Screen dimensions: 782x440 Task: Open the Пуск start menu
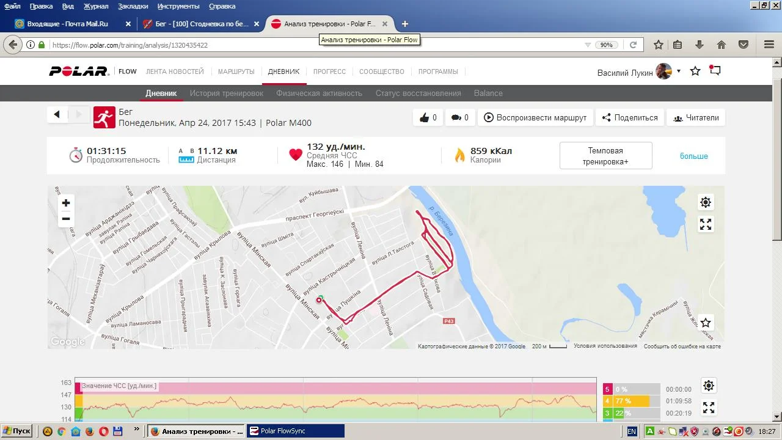click(17, 431)
